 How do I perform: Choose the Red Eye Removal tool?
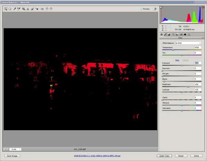[37, 9]
